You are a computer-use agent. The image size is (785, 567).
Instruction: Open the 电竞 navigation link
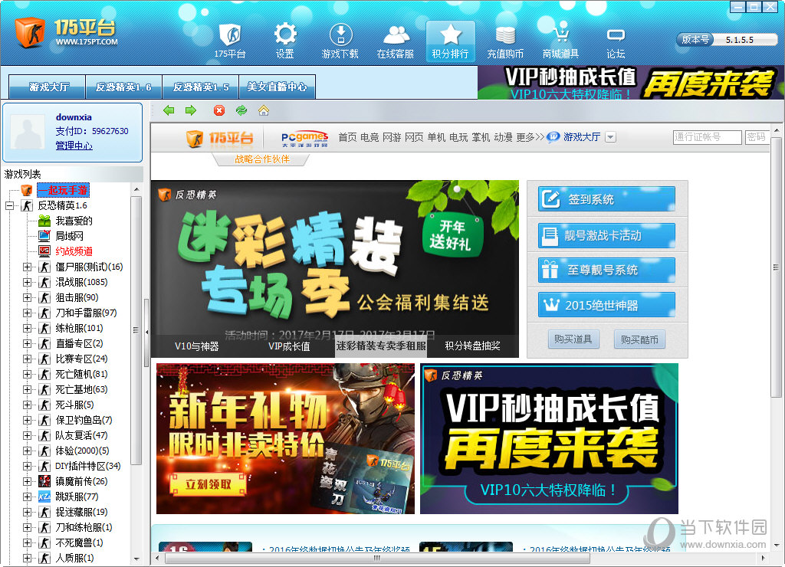(x=370, y=137)
